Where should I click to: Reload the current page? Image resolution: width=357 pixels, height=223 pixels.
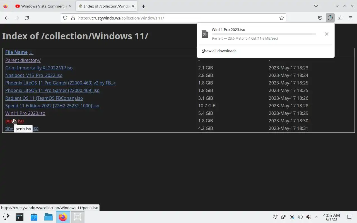(x=27, y=18)
